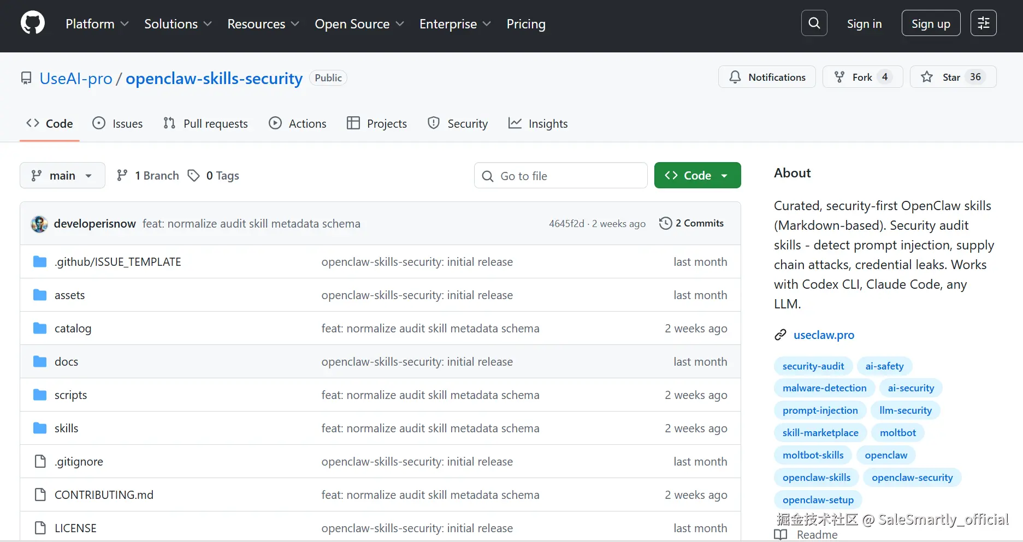The width and height of the screenshot is (1023, 542).
Task: Fork this repository
Action: click(x=862, y=77)
